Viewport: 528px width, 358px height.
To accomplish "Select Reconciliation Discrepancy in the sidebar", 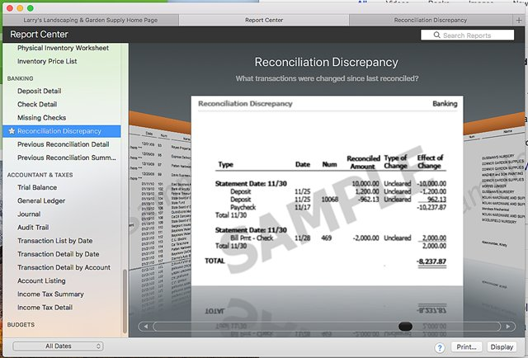I will [x=62, y=131].
